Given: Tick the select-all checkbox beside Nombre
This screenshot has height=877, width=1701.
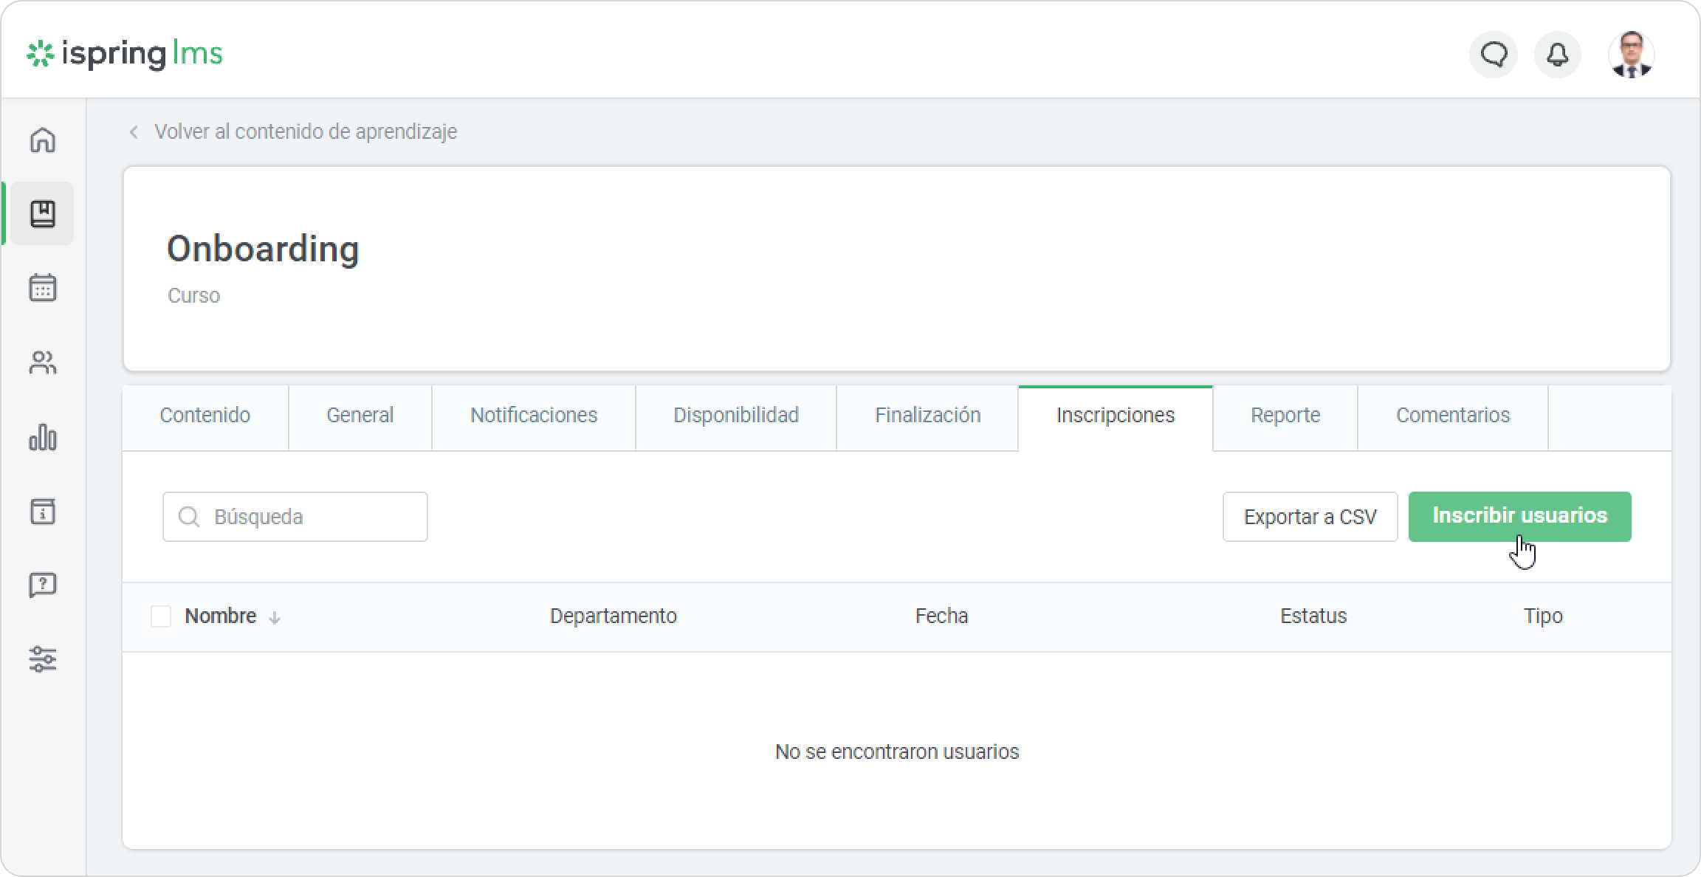Looking at the screenshot, I should [x=161, y=616].
